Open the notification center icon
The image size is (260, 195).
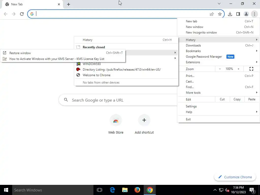click(x=252, y=190)
